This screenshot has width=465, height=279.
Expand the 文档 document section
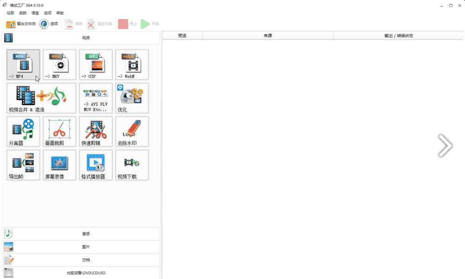[x=81, y=260]
